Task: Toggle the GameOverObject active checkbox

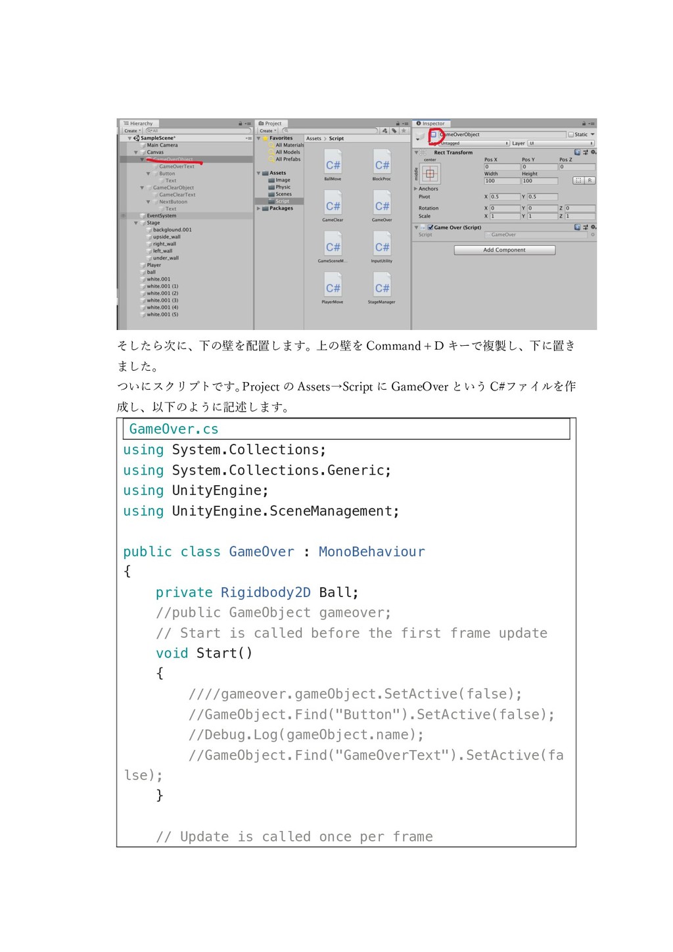Action: pyautogui.click(x=434, y=134)
